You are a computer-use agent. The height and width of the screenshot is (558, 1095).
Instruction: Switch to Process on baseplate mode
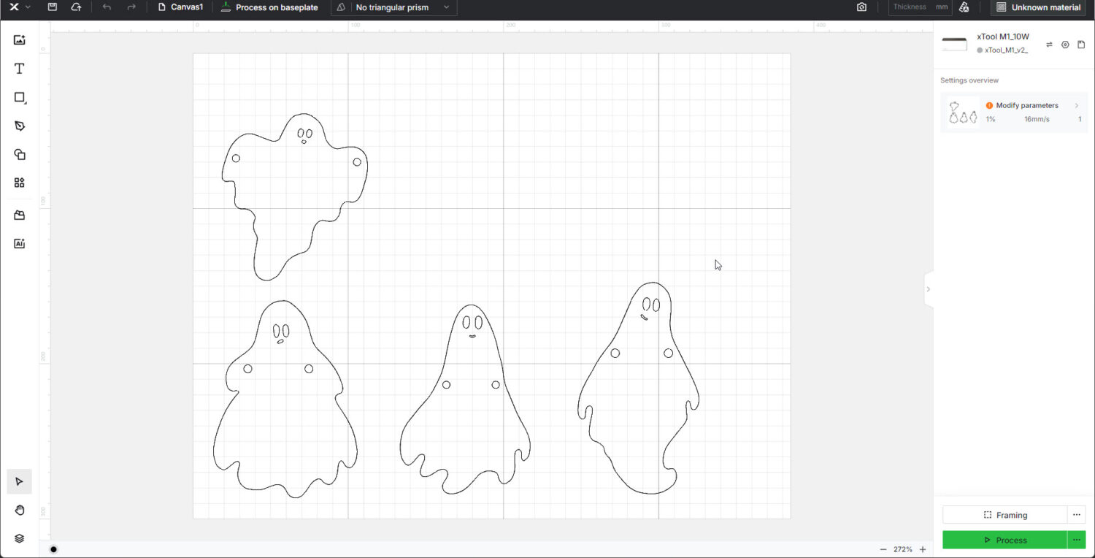(x=269, y=7)
